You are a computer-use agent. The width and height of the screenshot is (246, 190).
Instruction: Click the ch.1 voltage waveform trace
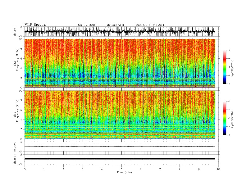[x=120, y=31]
